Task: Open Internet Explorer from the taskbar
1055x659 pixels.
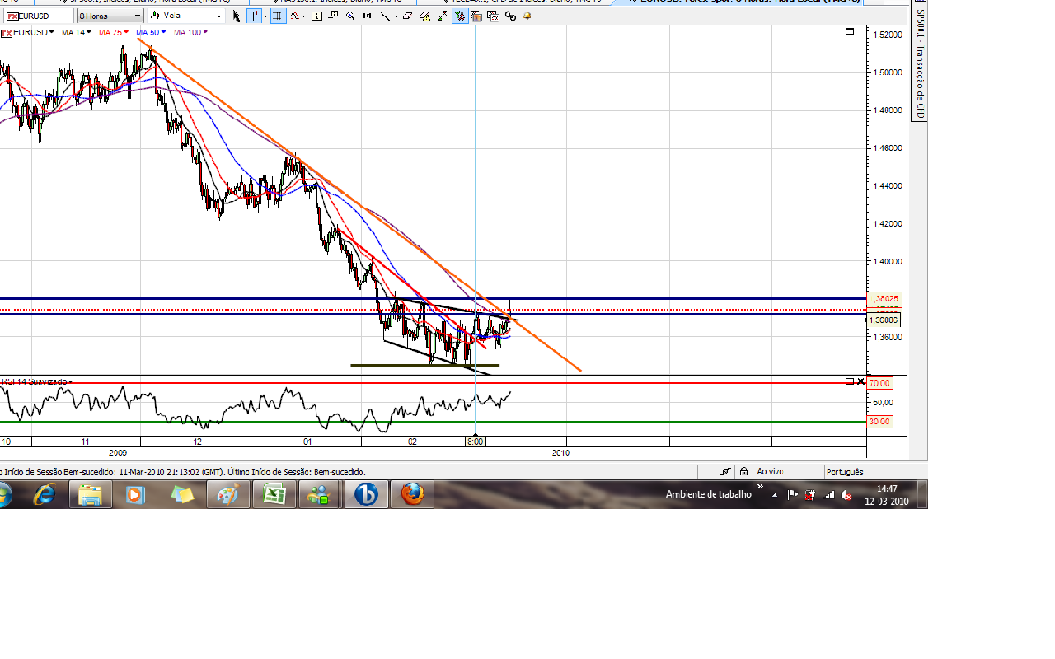Action: pyautogui.click(x=44, y=494)
